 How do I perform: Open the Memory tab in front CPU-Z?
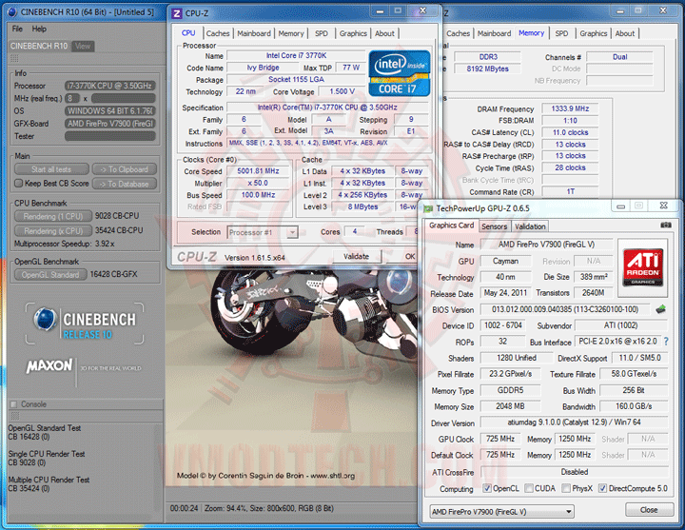(x=291, y=33)
